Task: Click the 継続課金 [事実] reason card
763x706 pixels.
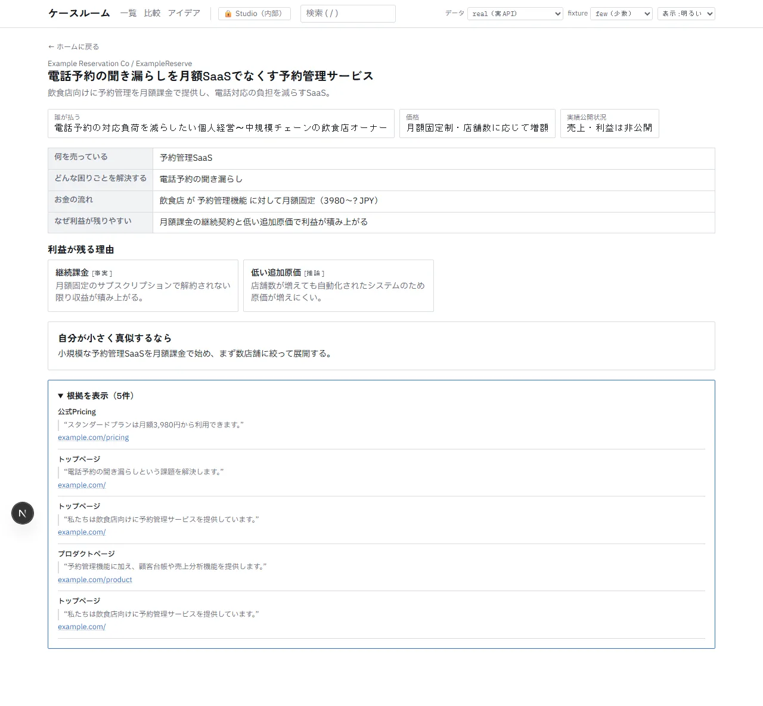Action: click(x=143, y=286)
